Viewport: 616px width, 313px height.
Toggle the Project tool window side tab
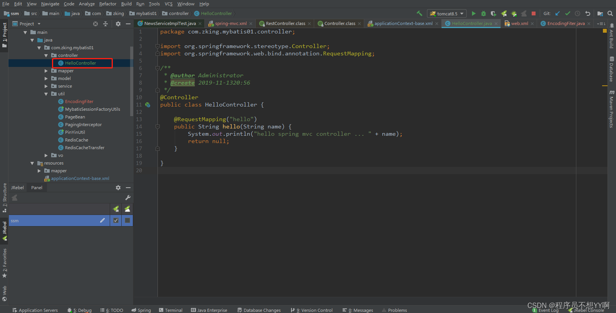(4, 35)
